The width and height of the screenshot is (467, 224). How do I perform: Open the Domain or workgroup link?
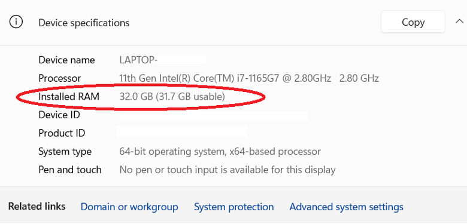point(129,207)
